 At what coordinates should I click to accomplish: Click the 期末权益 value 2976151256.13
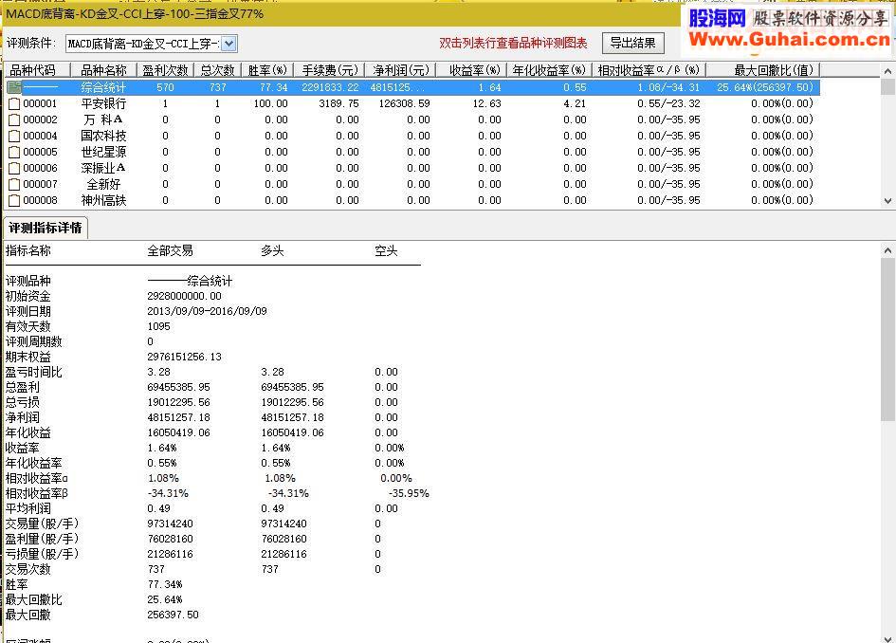pos(184,358)
